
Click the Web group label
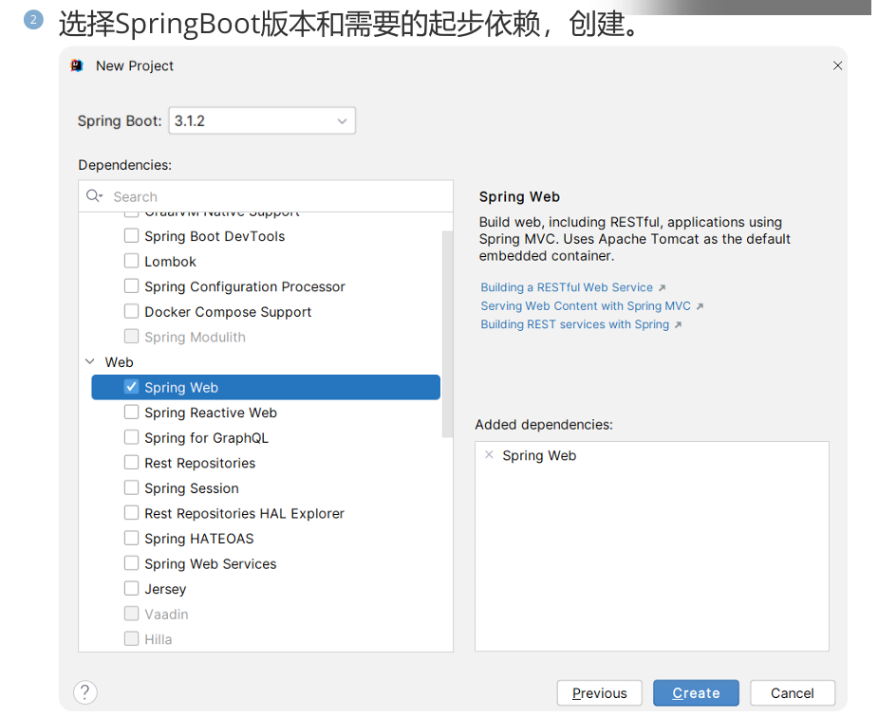(x=119, y=362)
